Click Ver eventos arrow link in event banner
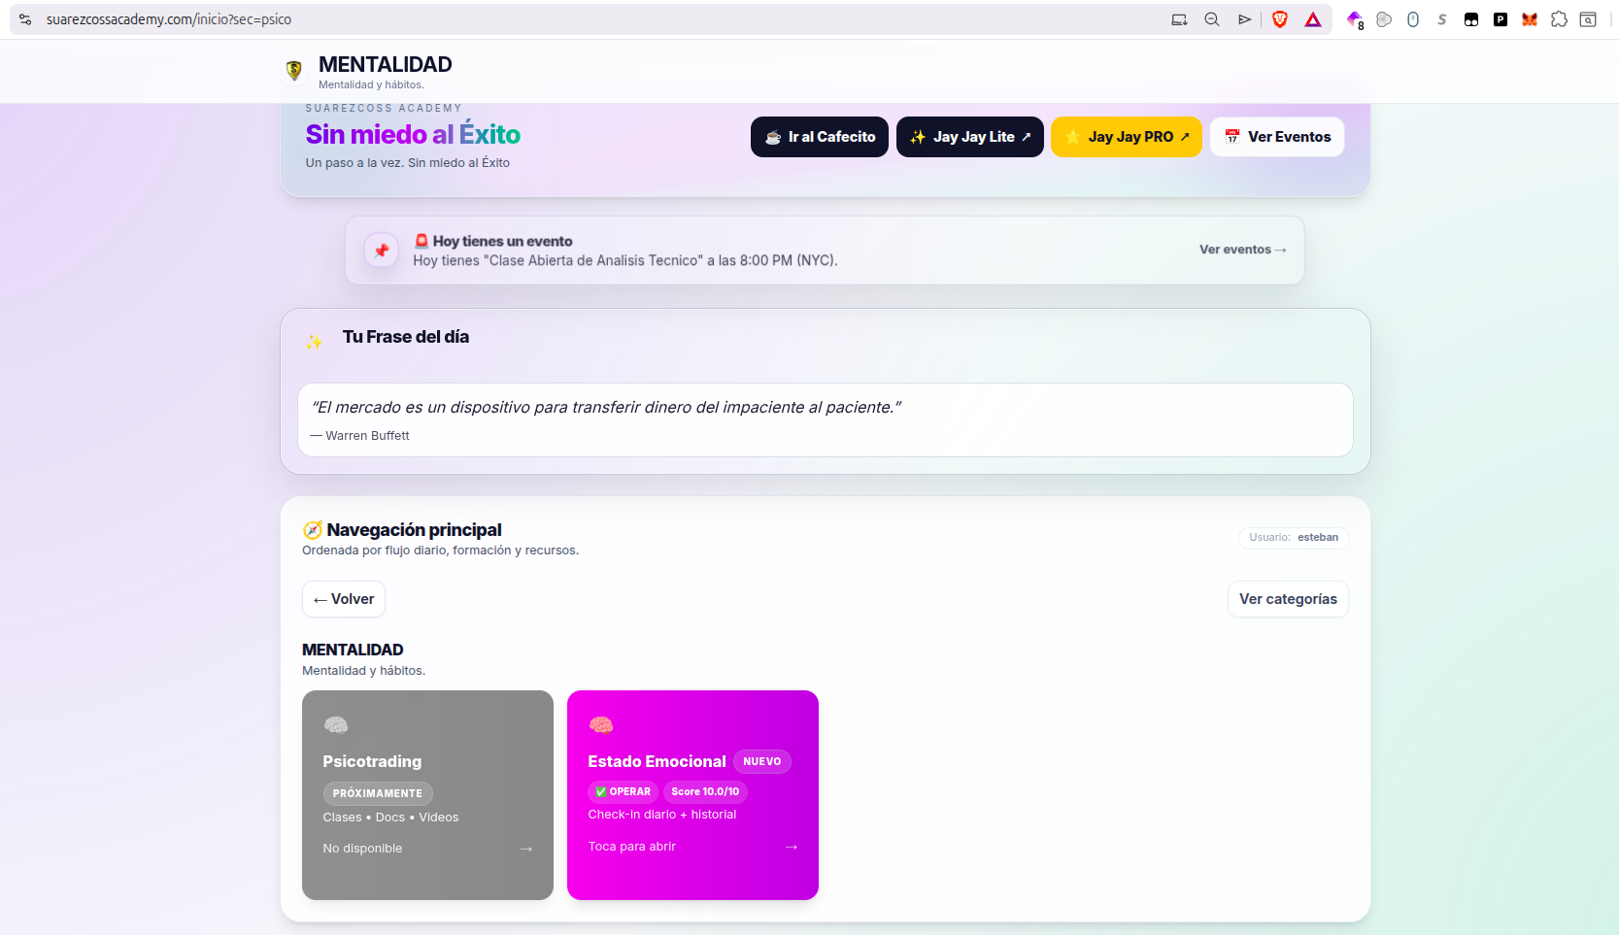 (x=1242, y=250)
